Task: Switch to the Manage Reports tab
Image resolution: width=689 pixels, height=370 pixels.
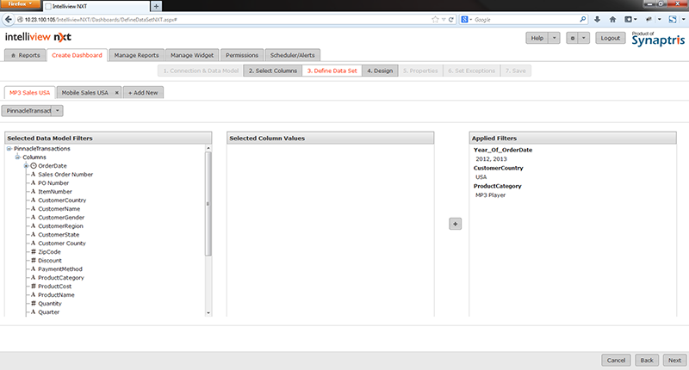Action: (136, 55)
